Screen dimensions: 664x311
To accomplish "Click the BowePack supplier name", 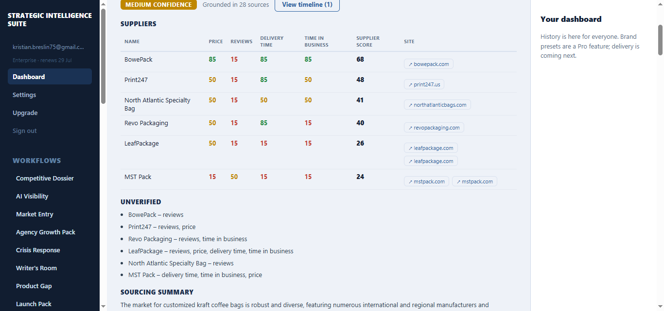I will (139, 59).
